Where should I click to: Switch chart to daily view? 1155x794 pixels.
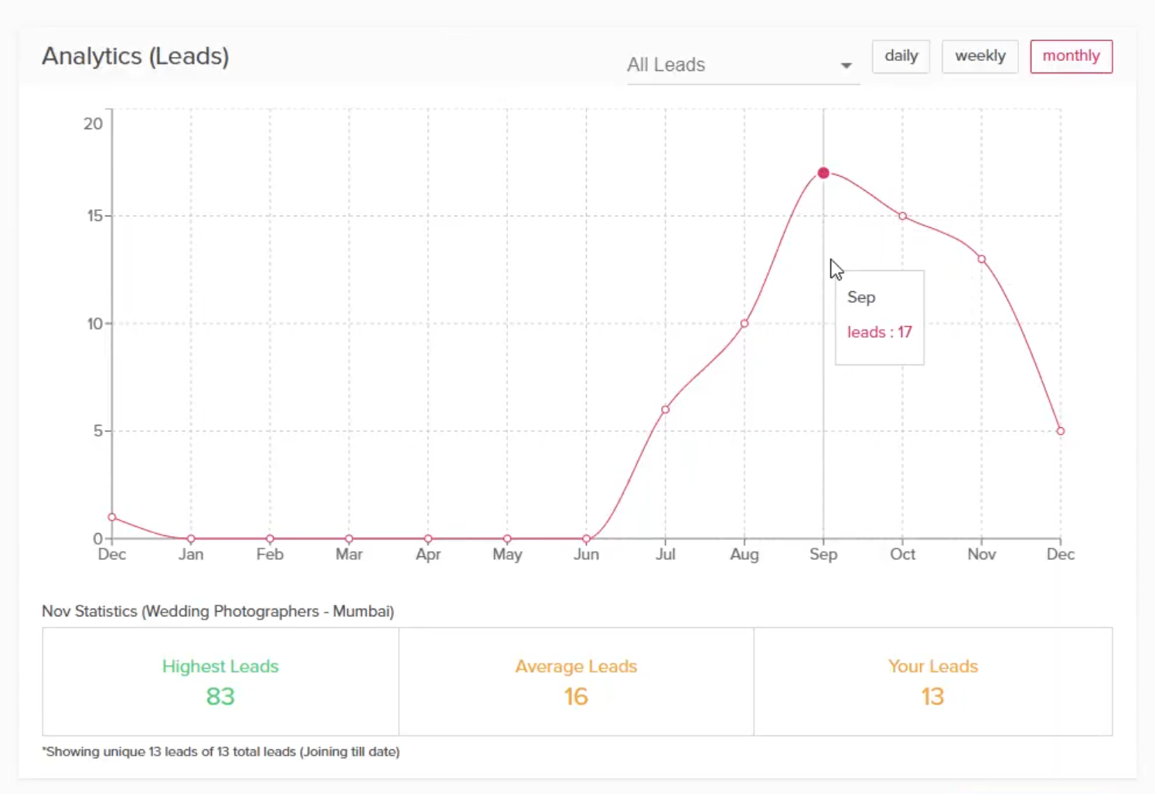tap(901, 56)
